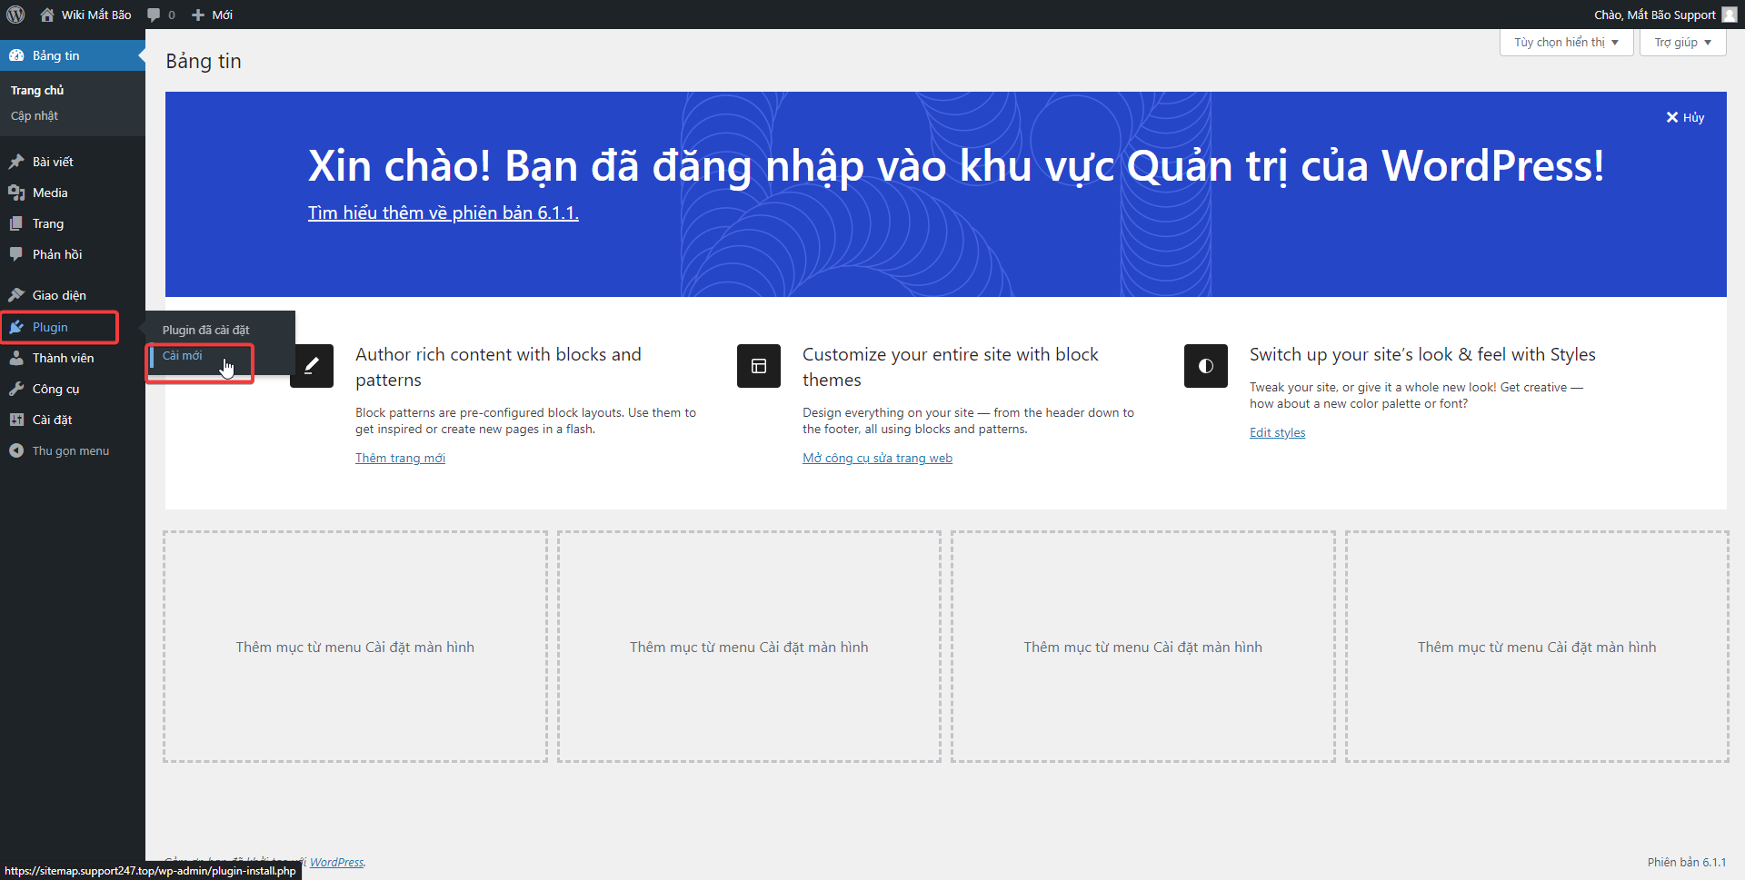Open the Wiki Mắt Bão home icon
The image size is (1745, 880).
pos(47,15)
